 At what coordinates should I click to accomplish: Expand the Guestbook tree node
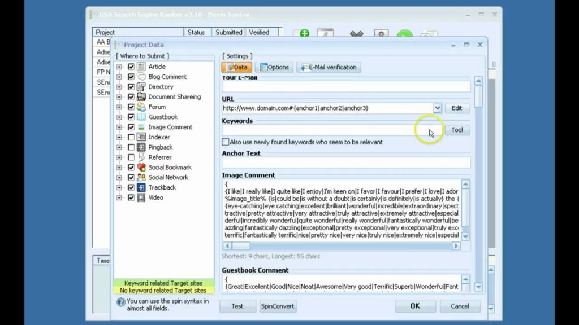tap(119, 117)
